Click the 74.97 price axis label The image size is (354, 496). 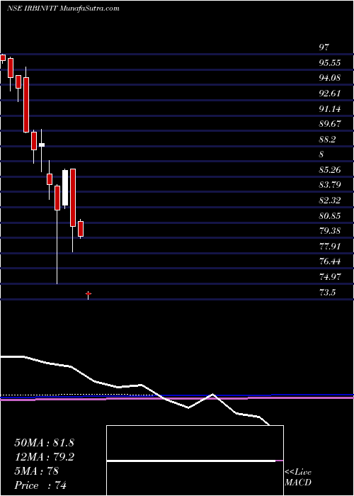(330, 278)
